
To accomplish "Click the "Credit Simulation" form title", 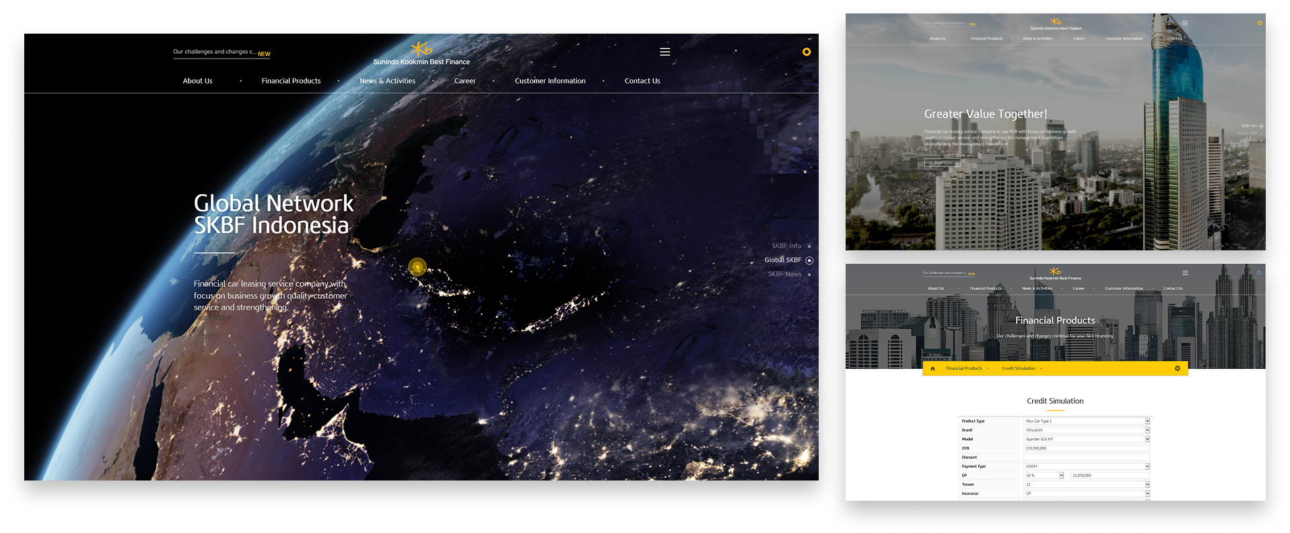I will coord(1055,401).
